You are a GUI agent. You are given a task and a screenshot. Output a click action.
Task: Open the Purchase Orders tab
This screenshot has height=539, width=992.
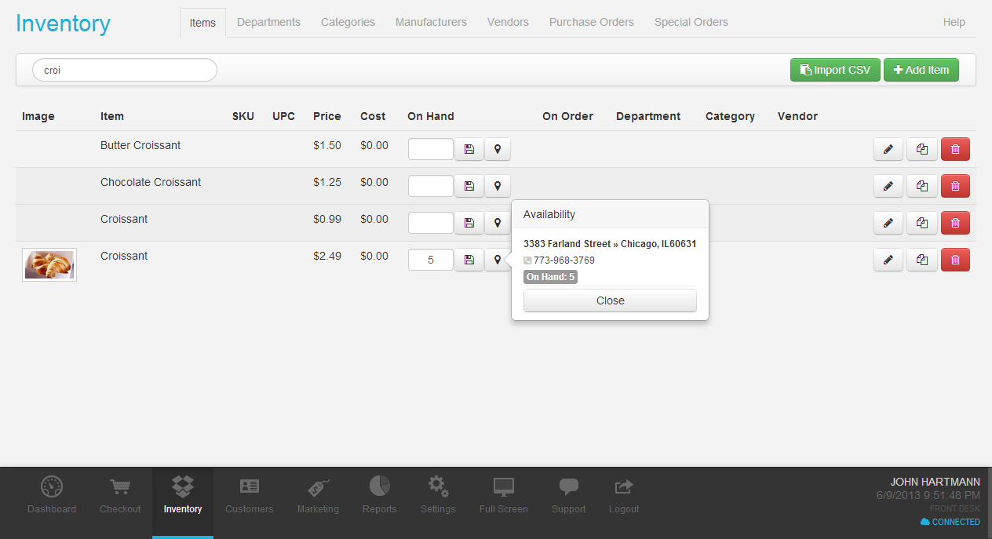coord(591,22)
